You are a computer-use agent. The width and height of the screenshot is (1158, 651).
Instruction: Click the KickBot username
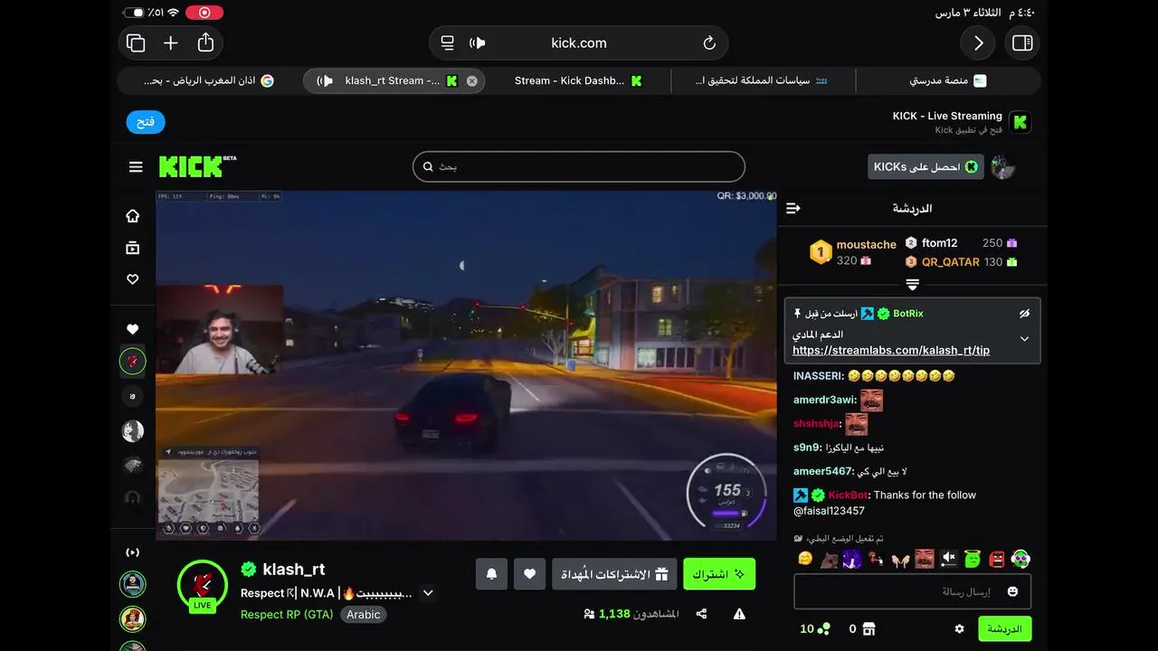click(x=849, y=495)
